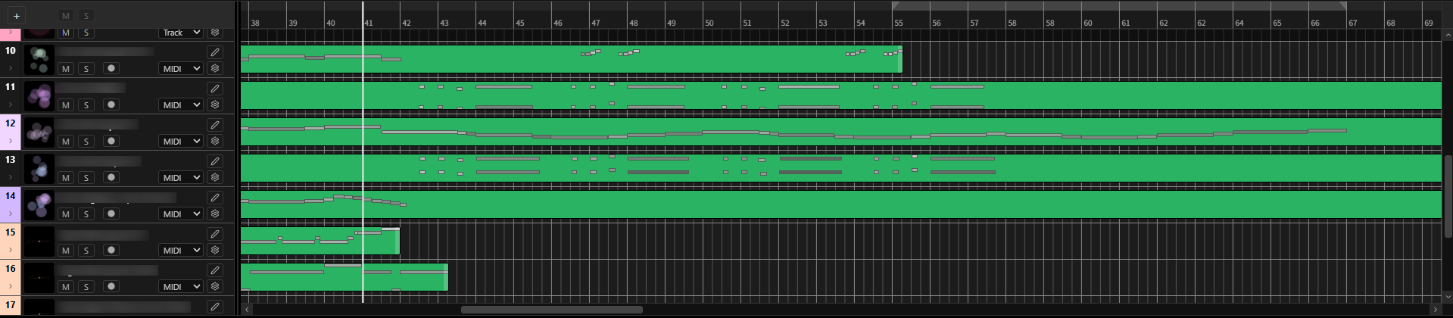The image size is (1453, 318).
Task: Mute track 12
Action: click(x=66, y=142)
